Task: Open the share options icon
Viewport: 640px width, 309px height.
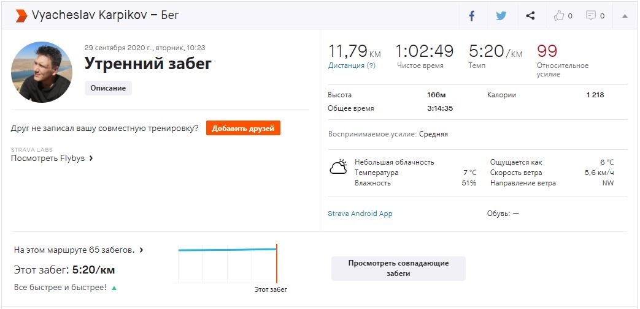Action: [531, 16]
